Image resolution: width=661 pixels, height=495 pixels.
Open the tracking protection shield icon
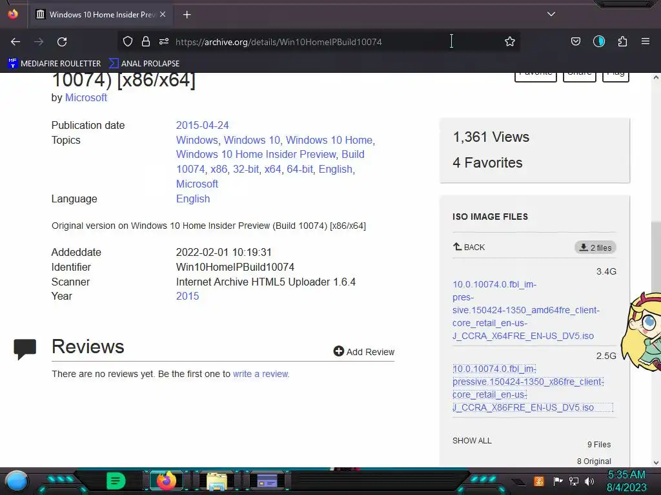(128, 41)
